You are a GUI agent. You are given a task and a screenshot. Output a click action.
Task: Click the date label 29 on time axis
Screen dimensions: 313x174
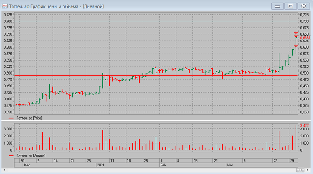[x=292, y=161]
